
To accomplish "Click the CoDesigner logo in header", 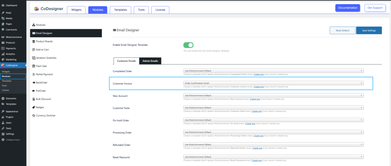I will pyautogui.click(x=48, y=9).
